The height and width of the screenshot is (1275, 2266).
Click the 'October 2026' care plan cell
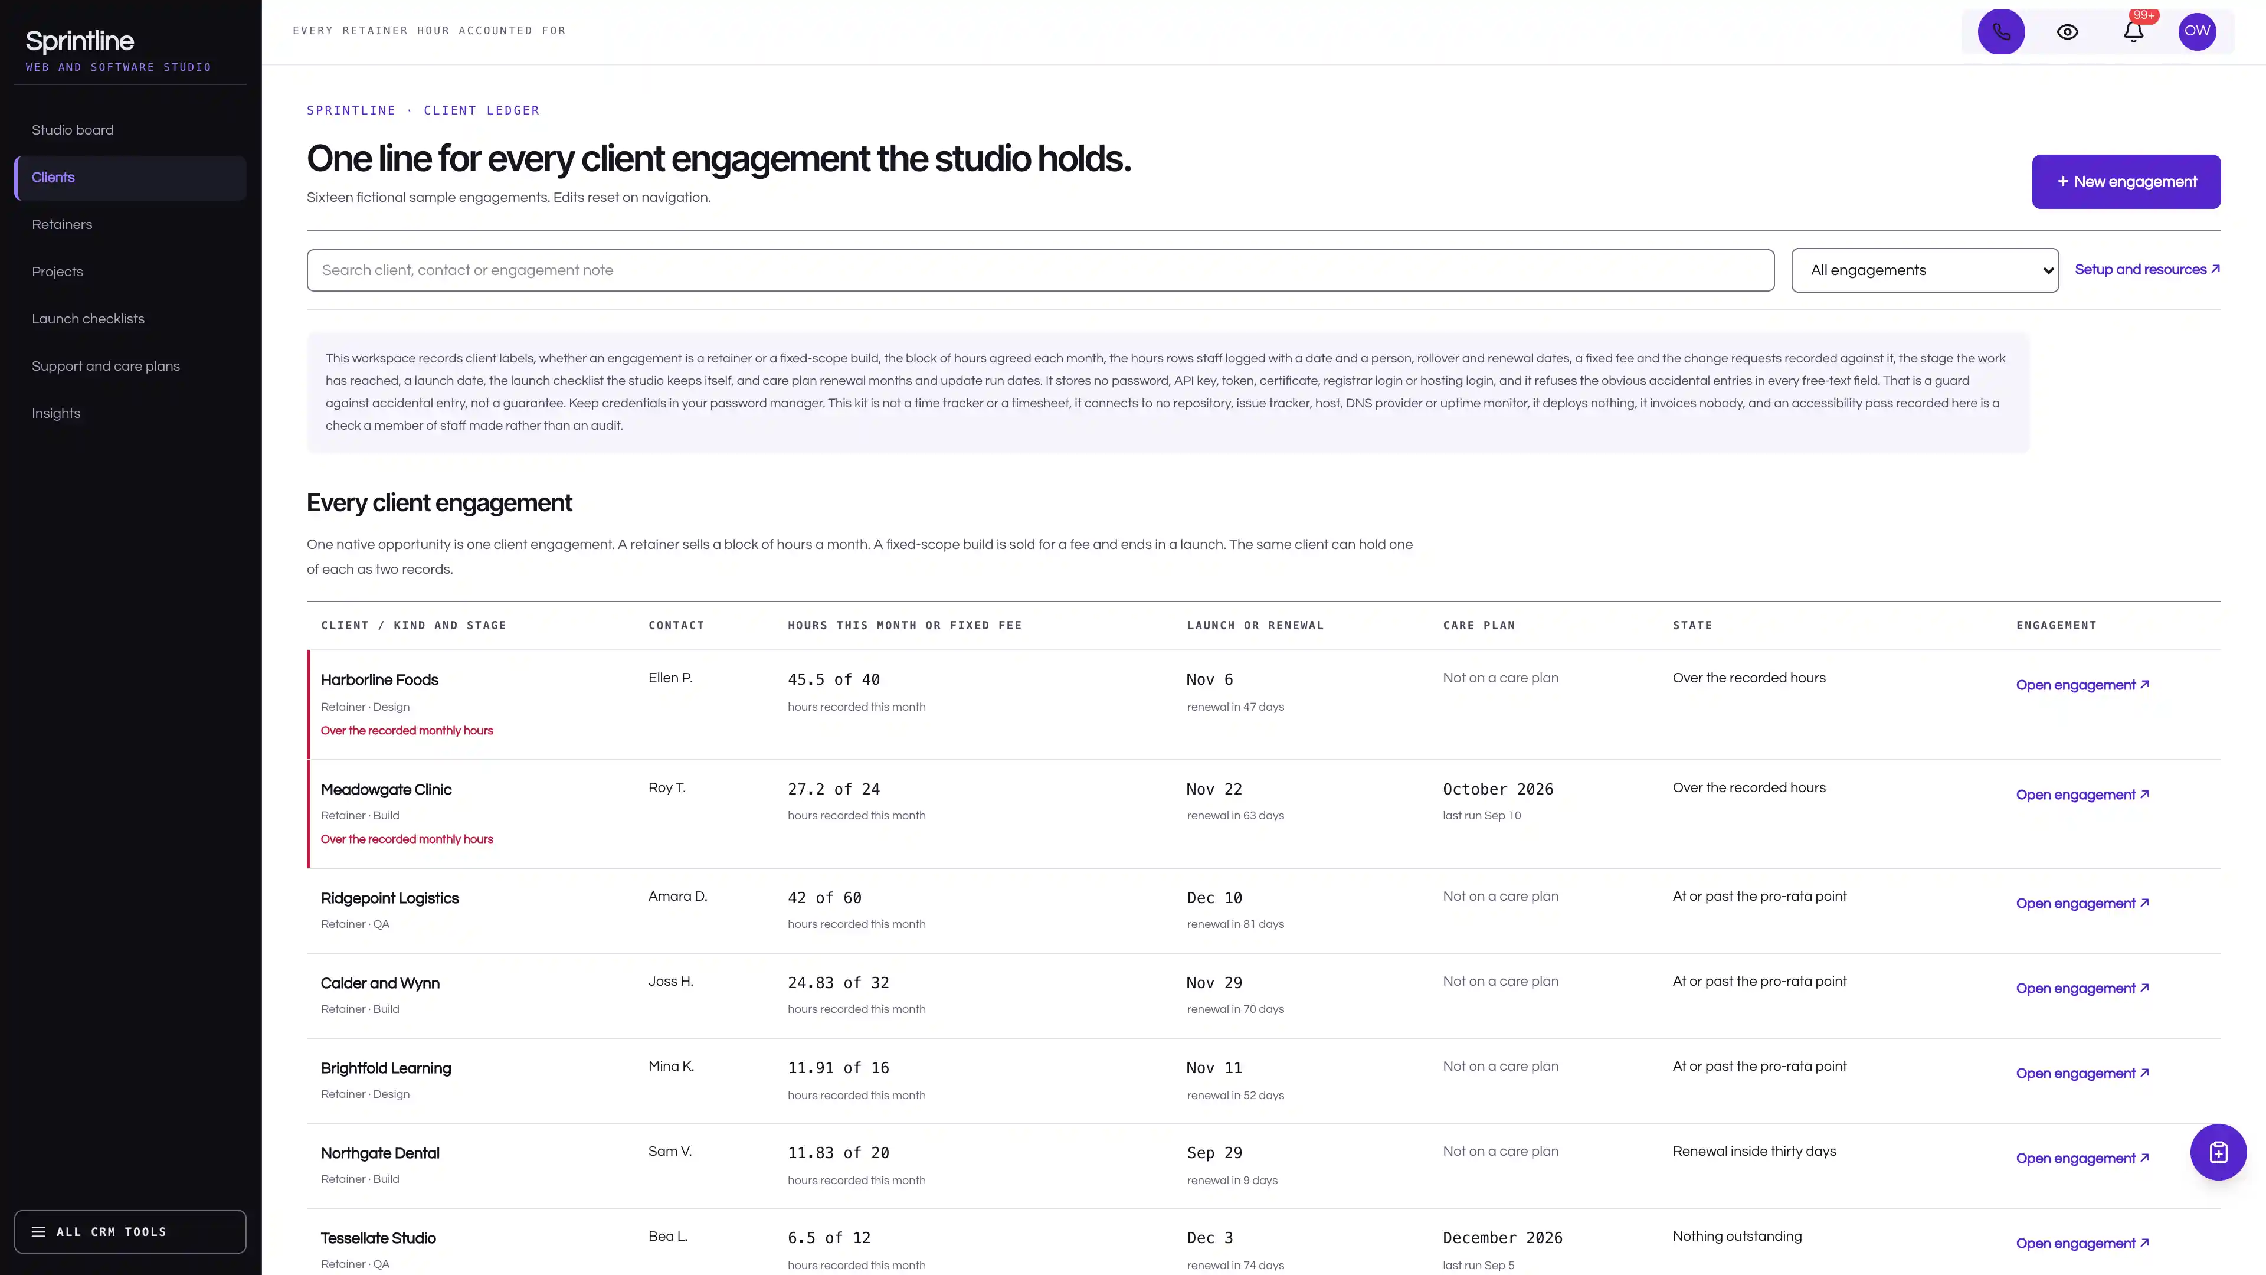point(1498,789)
